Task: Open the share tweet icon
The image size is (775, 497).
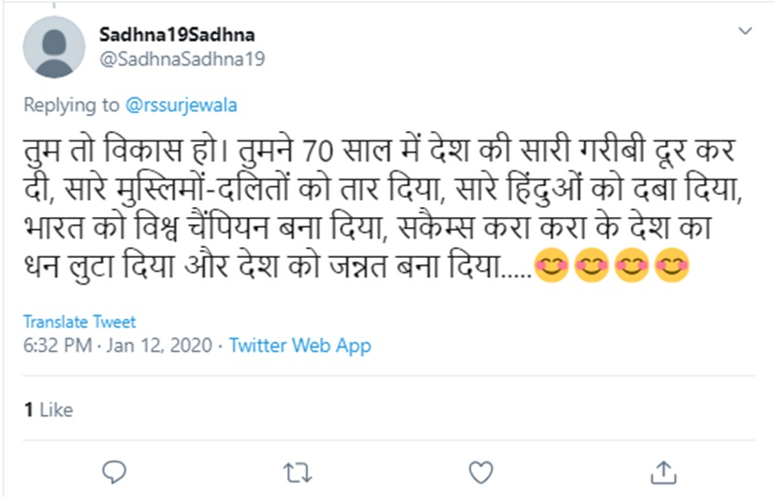Action: point(664,471)
